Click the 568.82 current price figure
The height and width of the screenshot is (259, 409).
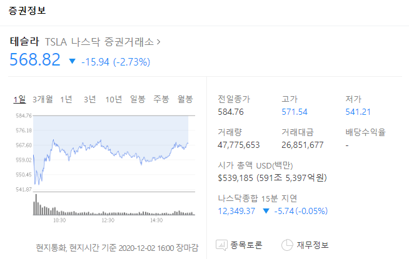(35, 60)
